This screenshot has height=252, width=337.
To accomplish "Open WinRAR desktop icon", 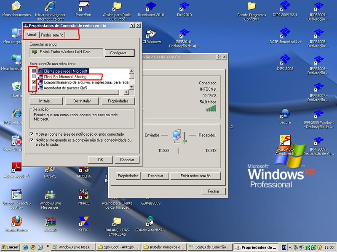I will point(50,225).
